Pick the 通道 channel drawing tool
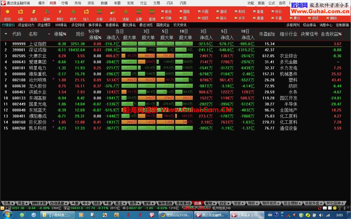The image size is (351, 219). (258, 18)
